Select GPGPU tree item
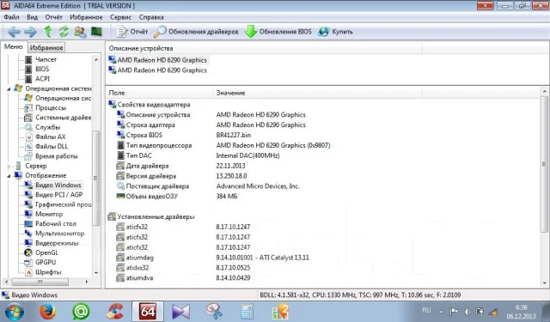Viewport: 550px width, 322px height. click(46, 263)
